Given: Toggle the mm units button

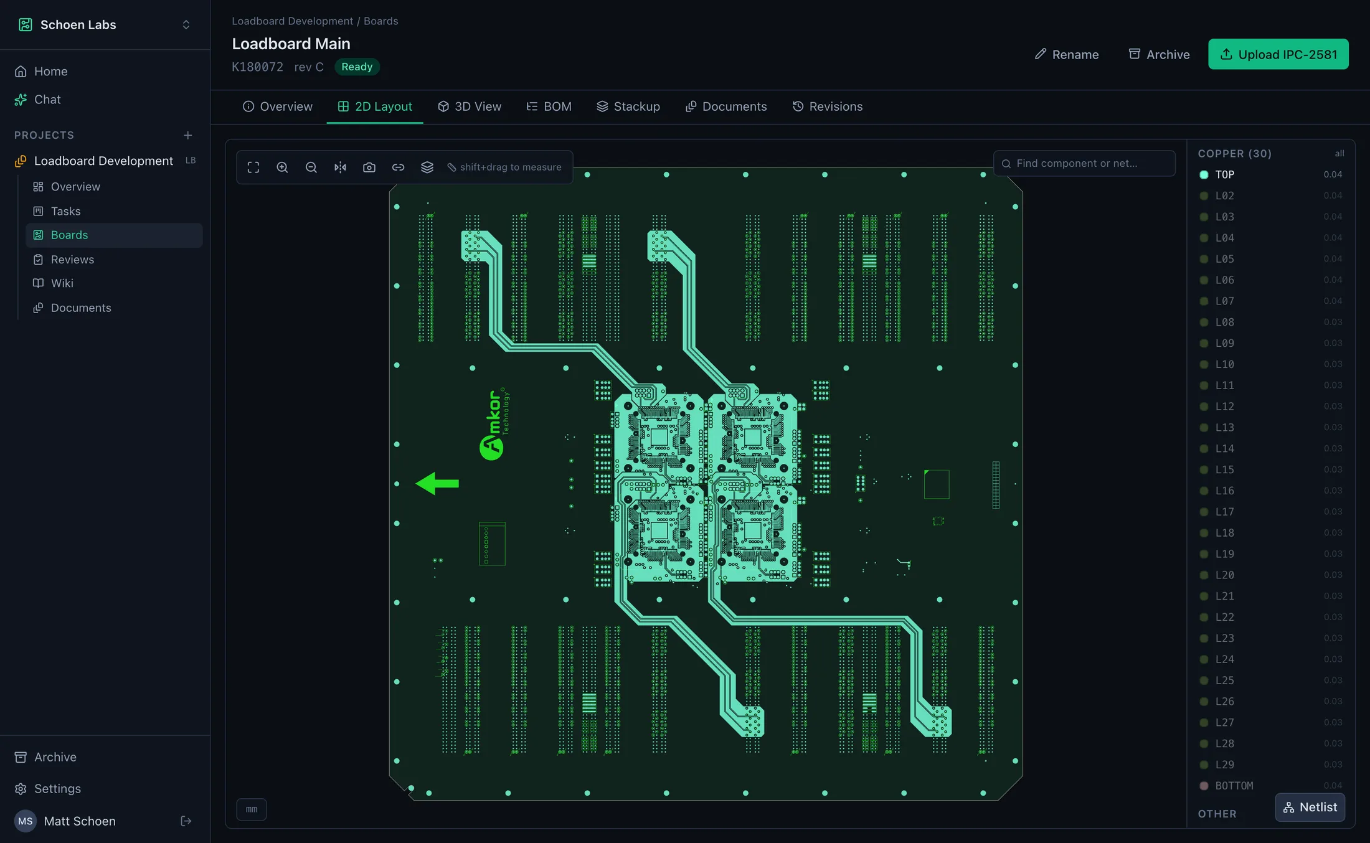Looking at the screenshot, I should (252, 809).
